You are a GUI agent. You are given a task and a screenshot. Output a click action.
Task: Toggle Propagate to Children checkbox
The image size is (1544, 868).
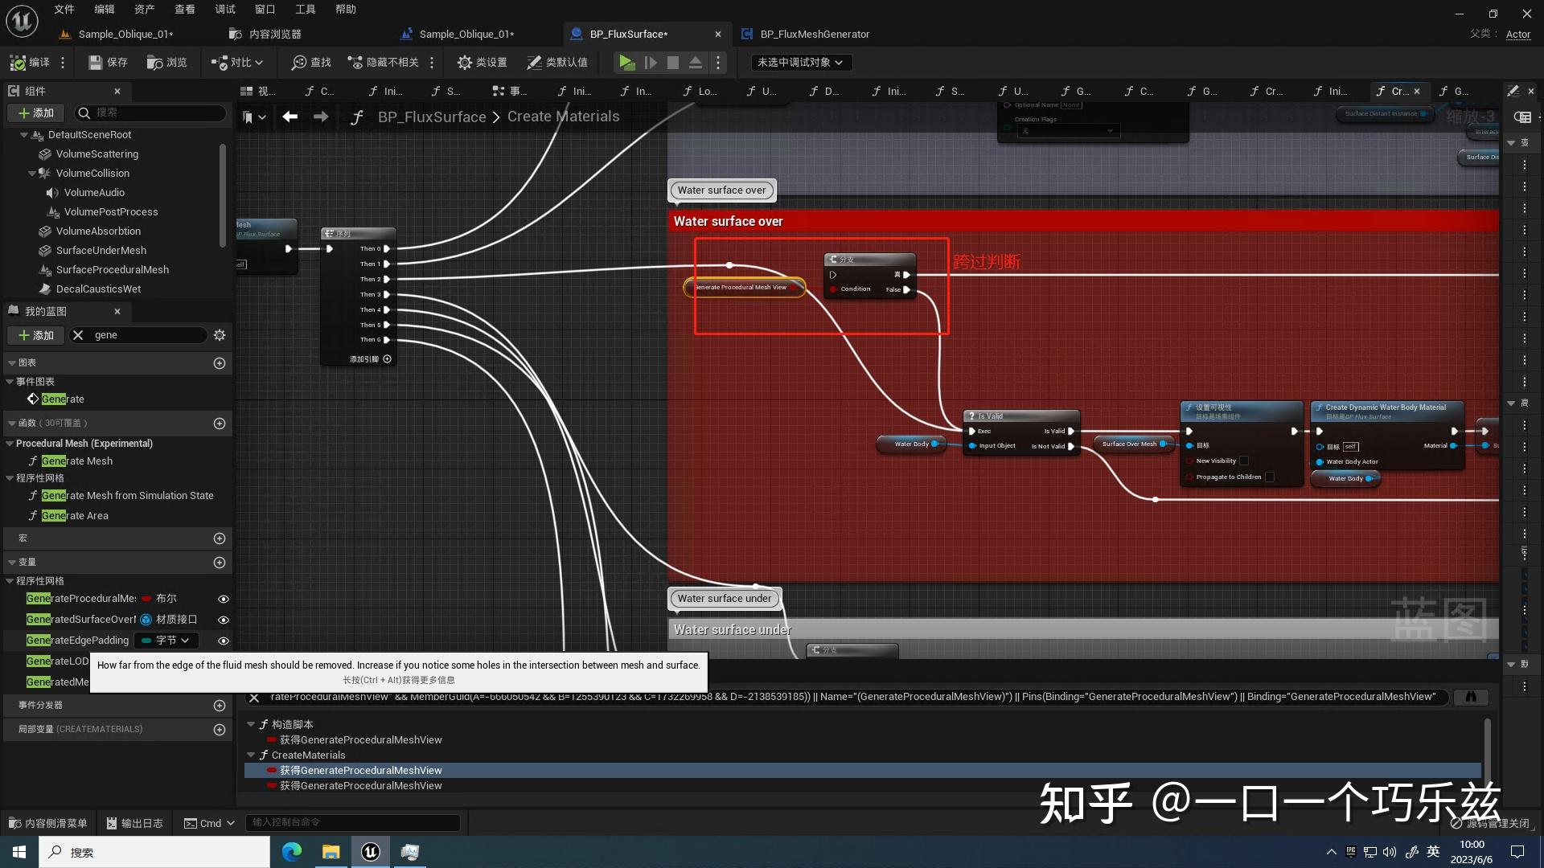pyautogui.click(x=1269, y=477)
